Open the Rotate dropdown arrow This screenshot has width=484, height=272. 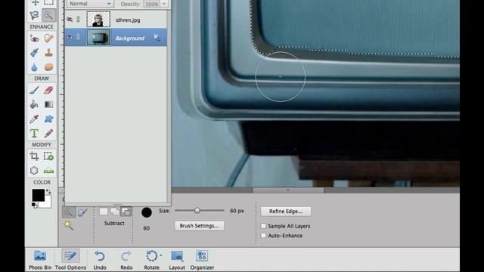point(161,255)
